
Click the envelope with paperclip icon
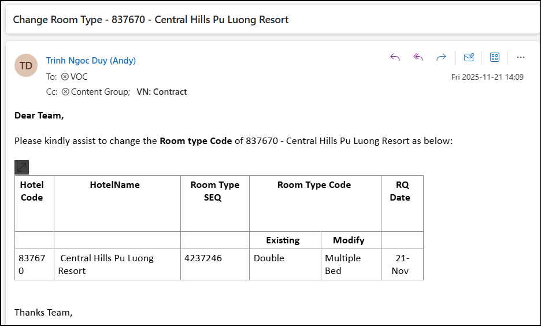tap(469, 57)
